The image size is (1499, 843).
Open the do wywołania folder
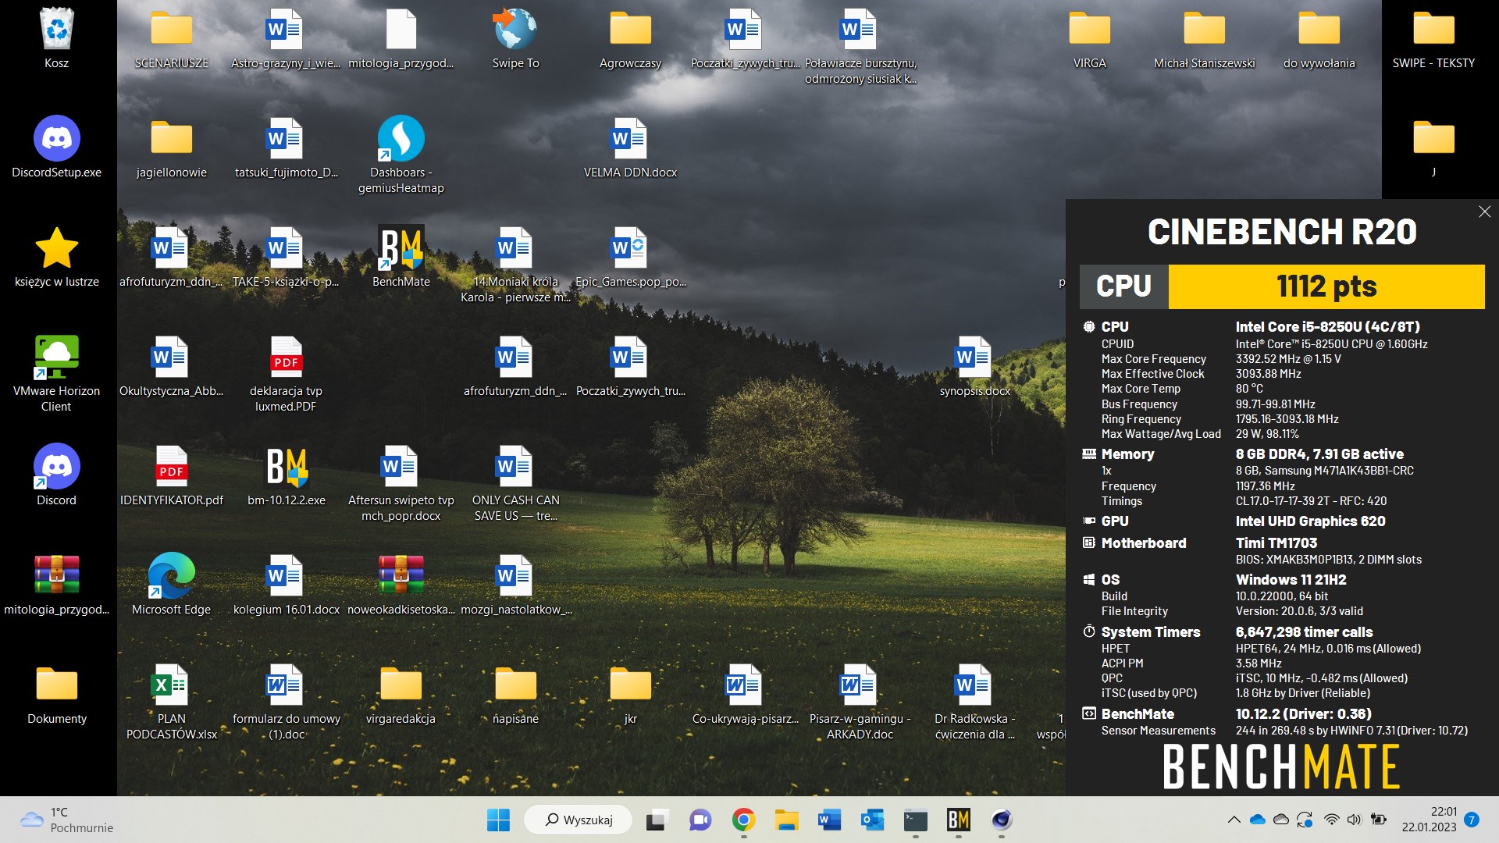point(1319,29)
